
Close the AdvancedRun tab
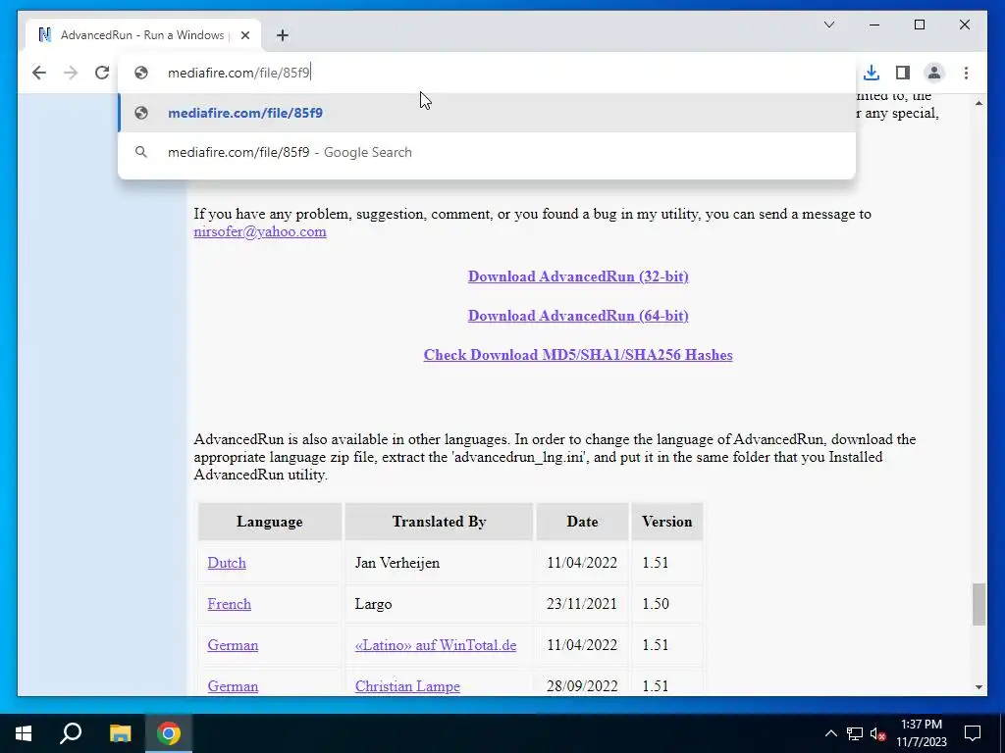[244, 35]
